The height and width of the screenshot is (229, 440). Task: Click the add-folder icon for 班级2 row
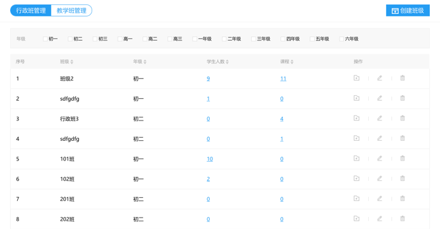pos(356,78)
